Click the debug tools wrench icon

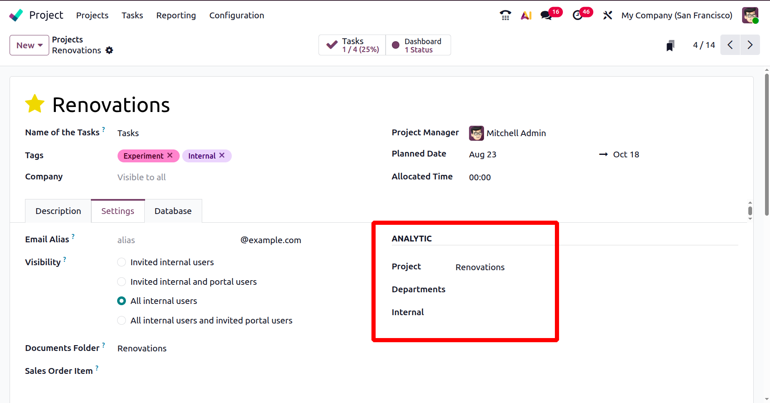pos(607,15)
